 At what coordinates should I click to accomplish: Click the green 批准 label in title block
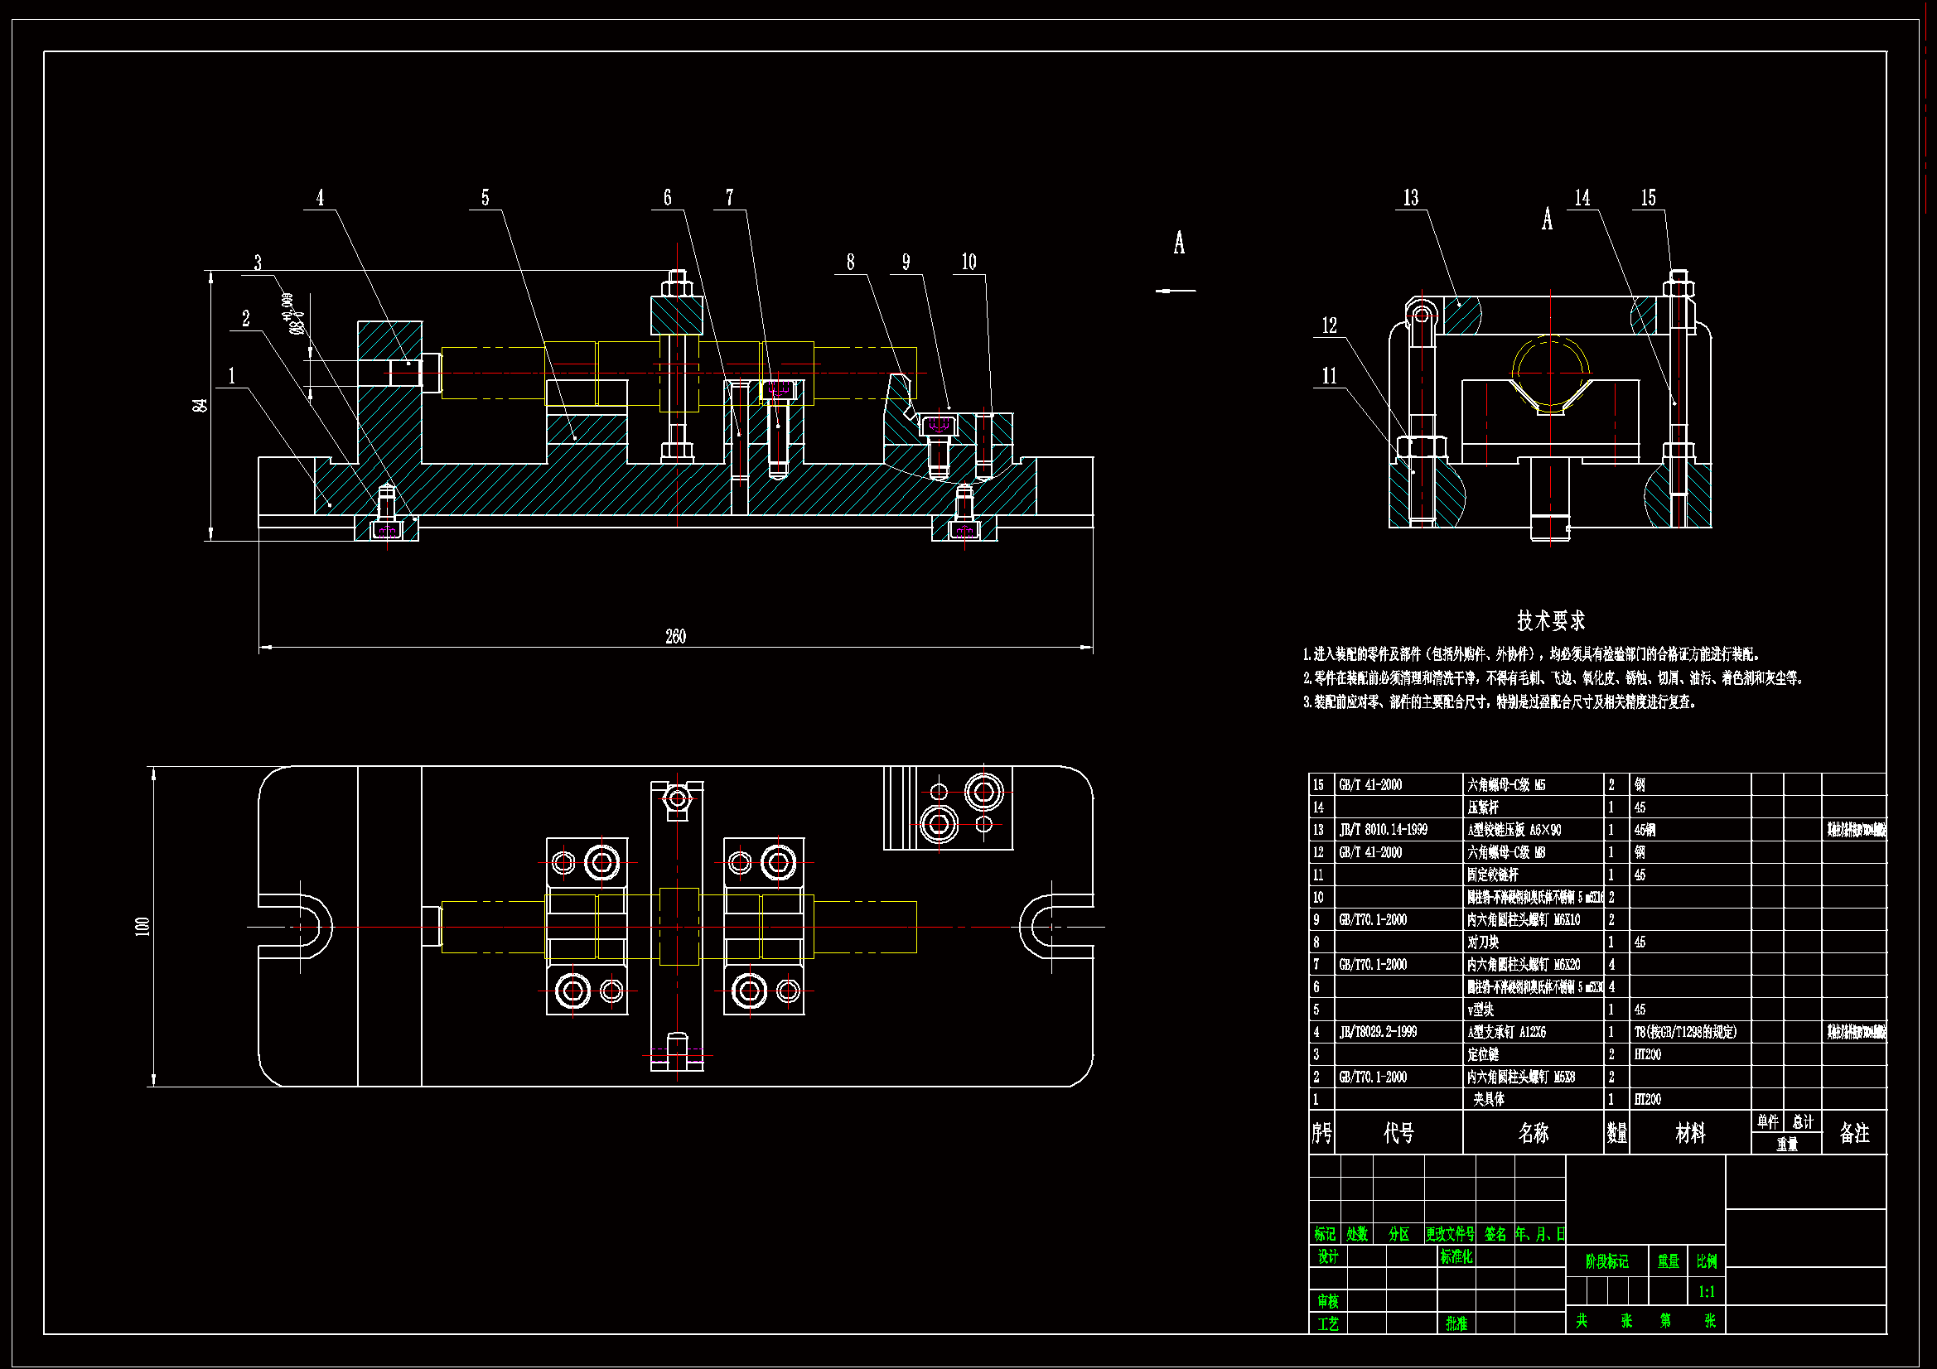(x=1456, y=1323)
